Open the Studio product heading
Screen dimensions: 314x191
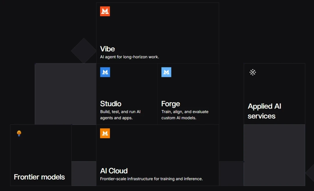(x=111, y=104)
